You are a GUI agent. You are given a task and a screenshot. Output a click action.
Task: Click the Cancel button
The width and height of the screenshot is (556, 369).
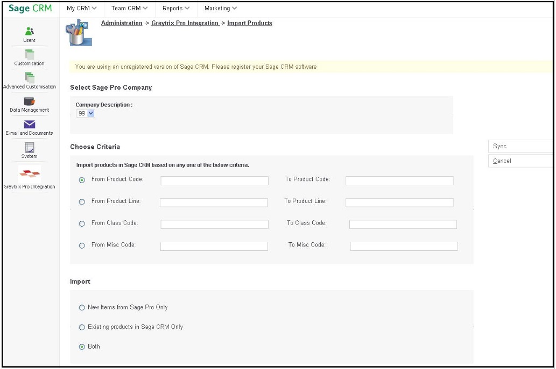(x=520, y=161)
